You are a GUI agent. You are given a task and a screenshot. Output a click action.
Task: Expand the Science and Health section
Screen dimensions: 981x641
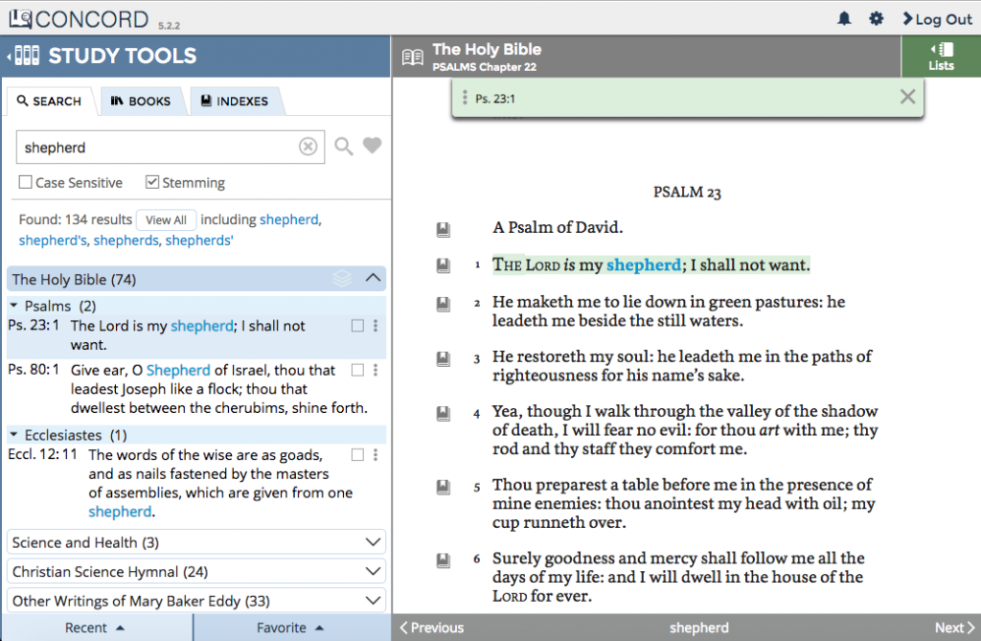coord(374,542)
